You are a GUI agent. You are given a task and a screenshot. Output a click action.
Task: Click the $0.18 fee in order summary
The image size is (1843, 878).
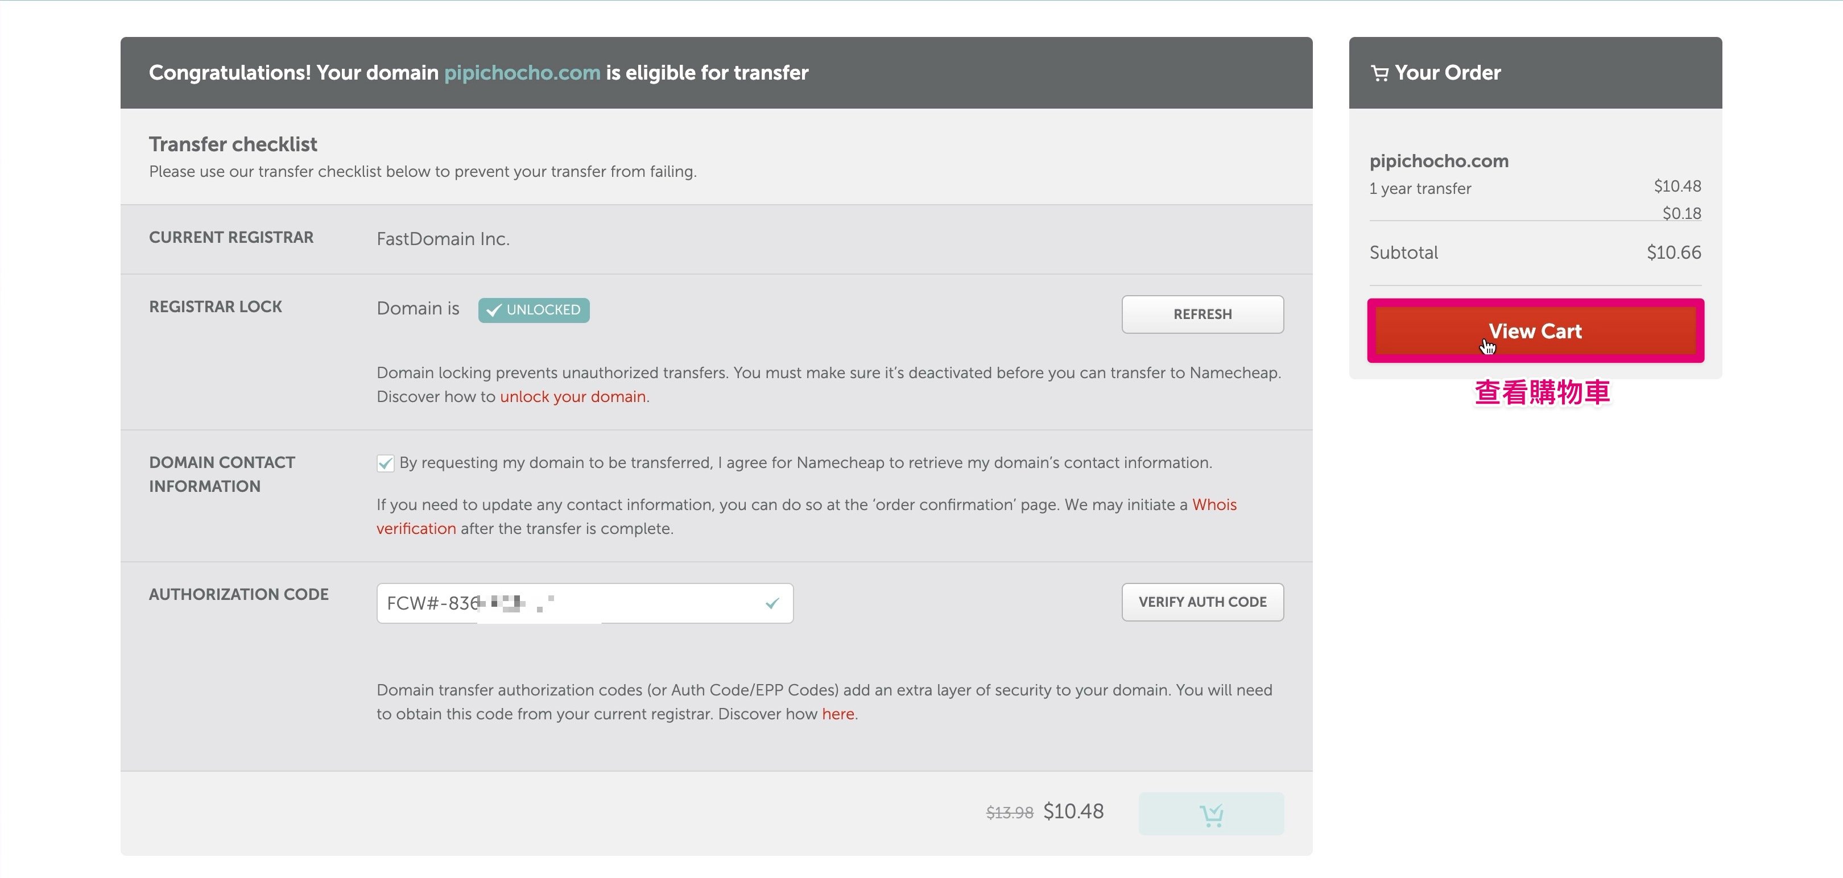pos(1680,213)
